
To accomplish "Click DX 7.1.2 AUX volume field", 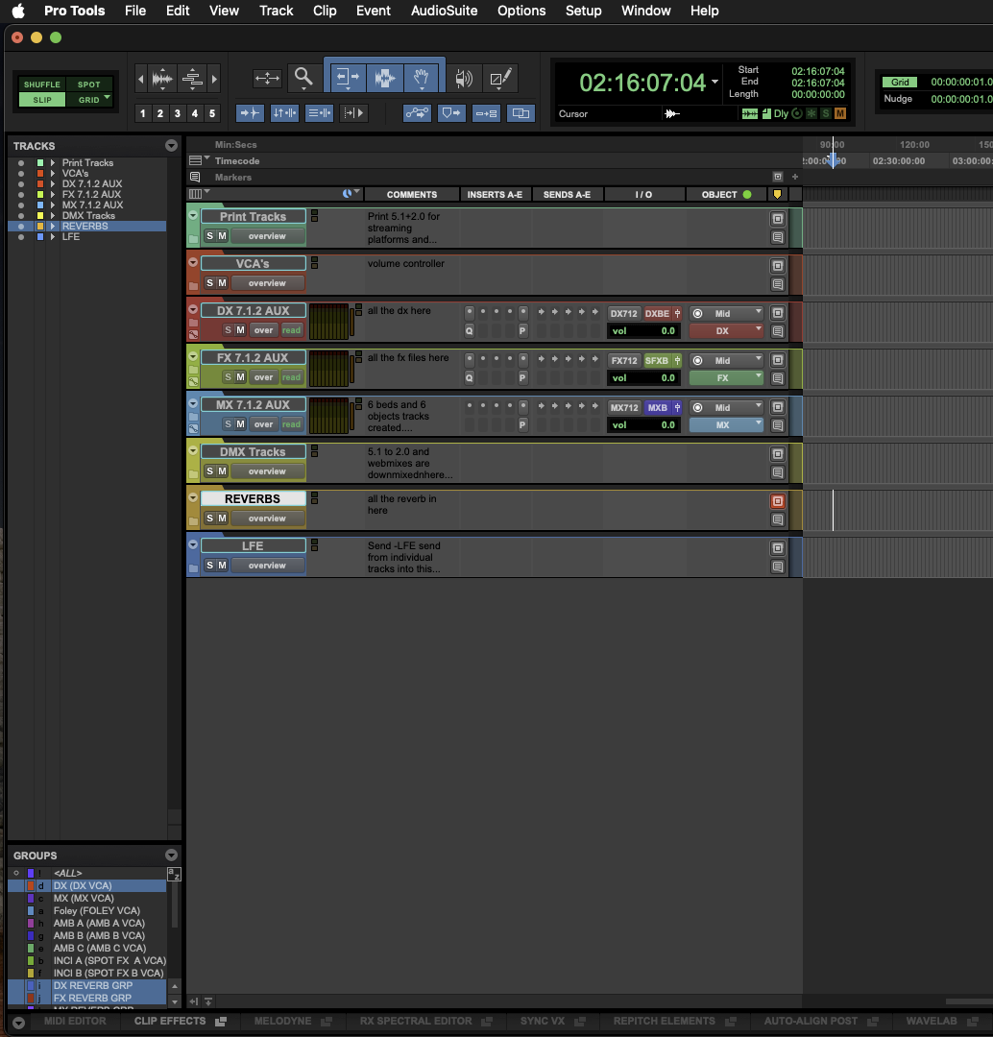I will click(643, 330).
